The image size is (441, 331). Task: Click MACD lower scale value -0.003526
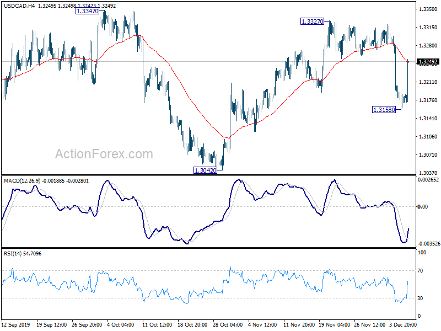pos(429,244)
